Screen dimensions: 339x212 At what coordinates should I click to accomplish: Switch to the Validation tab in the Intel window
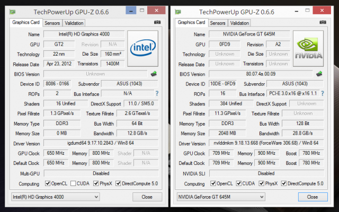click(x=74, y=23)
